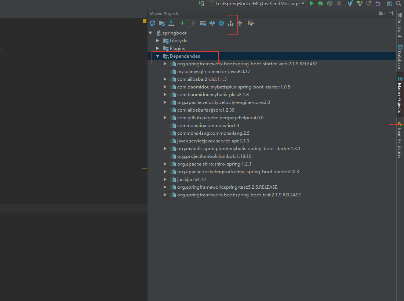
Task: Debug the selected run configuration
Action: pyautogui.click(x=320, y=3)
